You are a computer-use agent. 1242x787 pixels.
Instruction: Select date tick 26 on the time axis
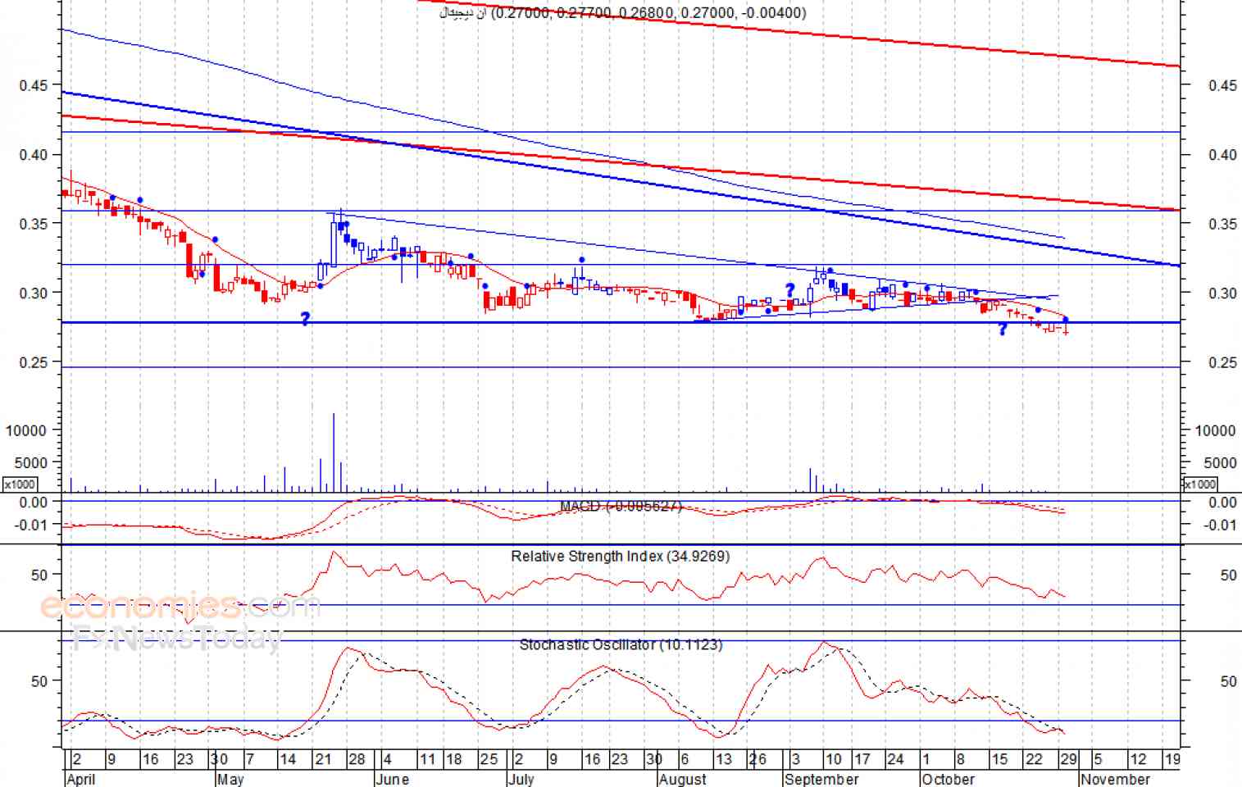coord(757,759)
